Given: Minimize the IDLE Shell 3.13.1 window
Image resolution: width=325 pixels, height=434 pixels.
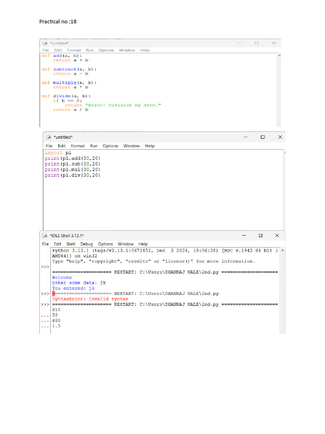Looking at the screenshot, I should [244, 236].
